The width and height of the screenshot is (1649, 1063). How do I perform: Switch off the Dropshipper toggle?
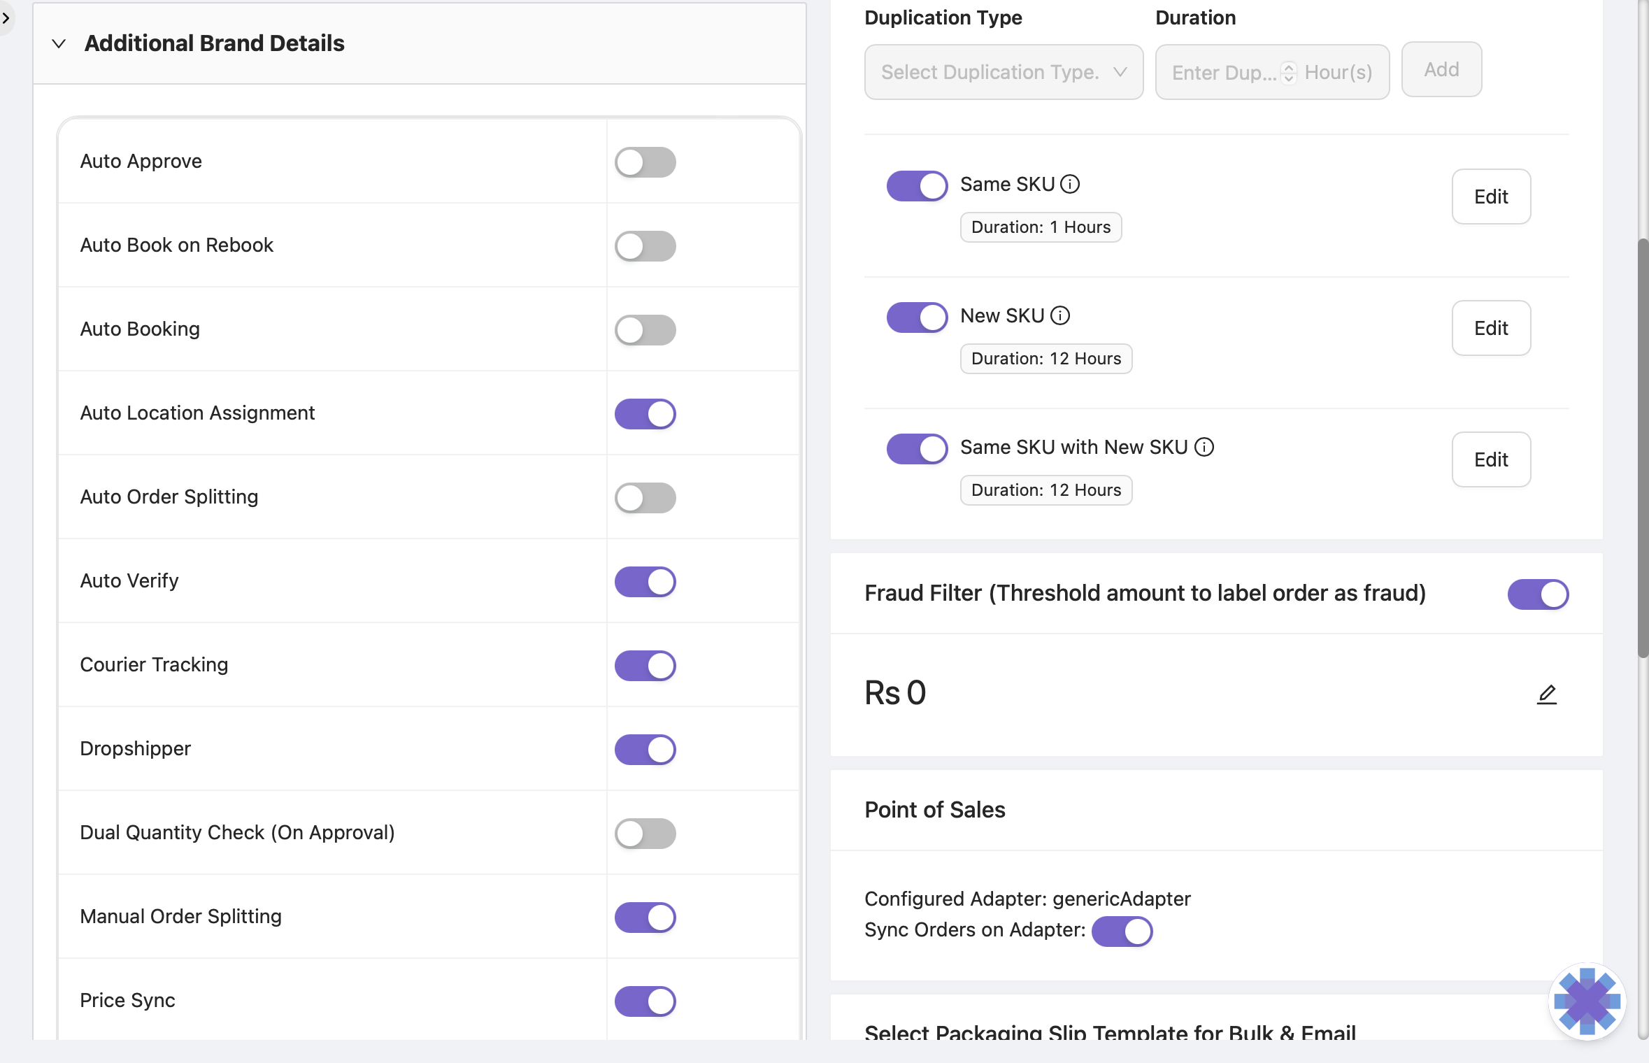click(645, 750)
